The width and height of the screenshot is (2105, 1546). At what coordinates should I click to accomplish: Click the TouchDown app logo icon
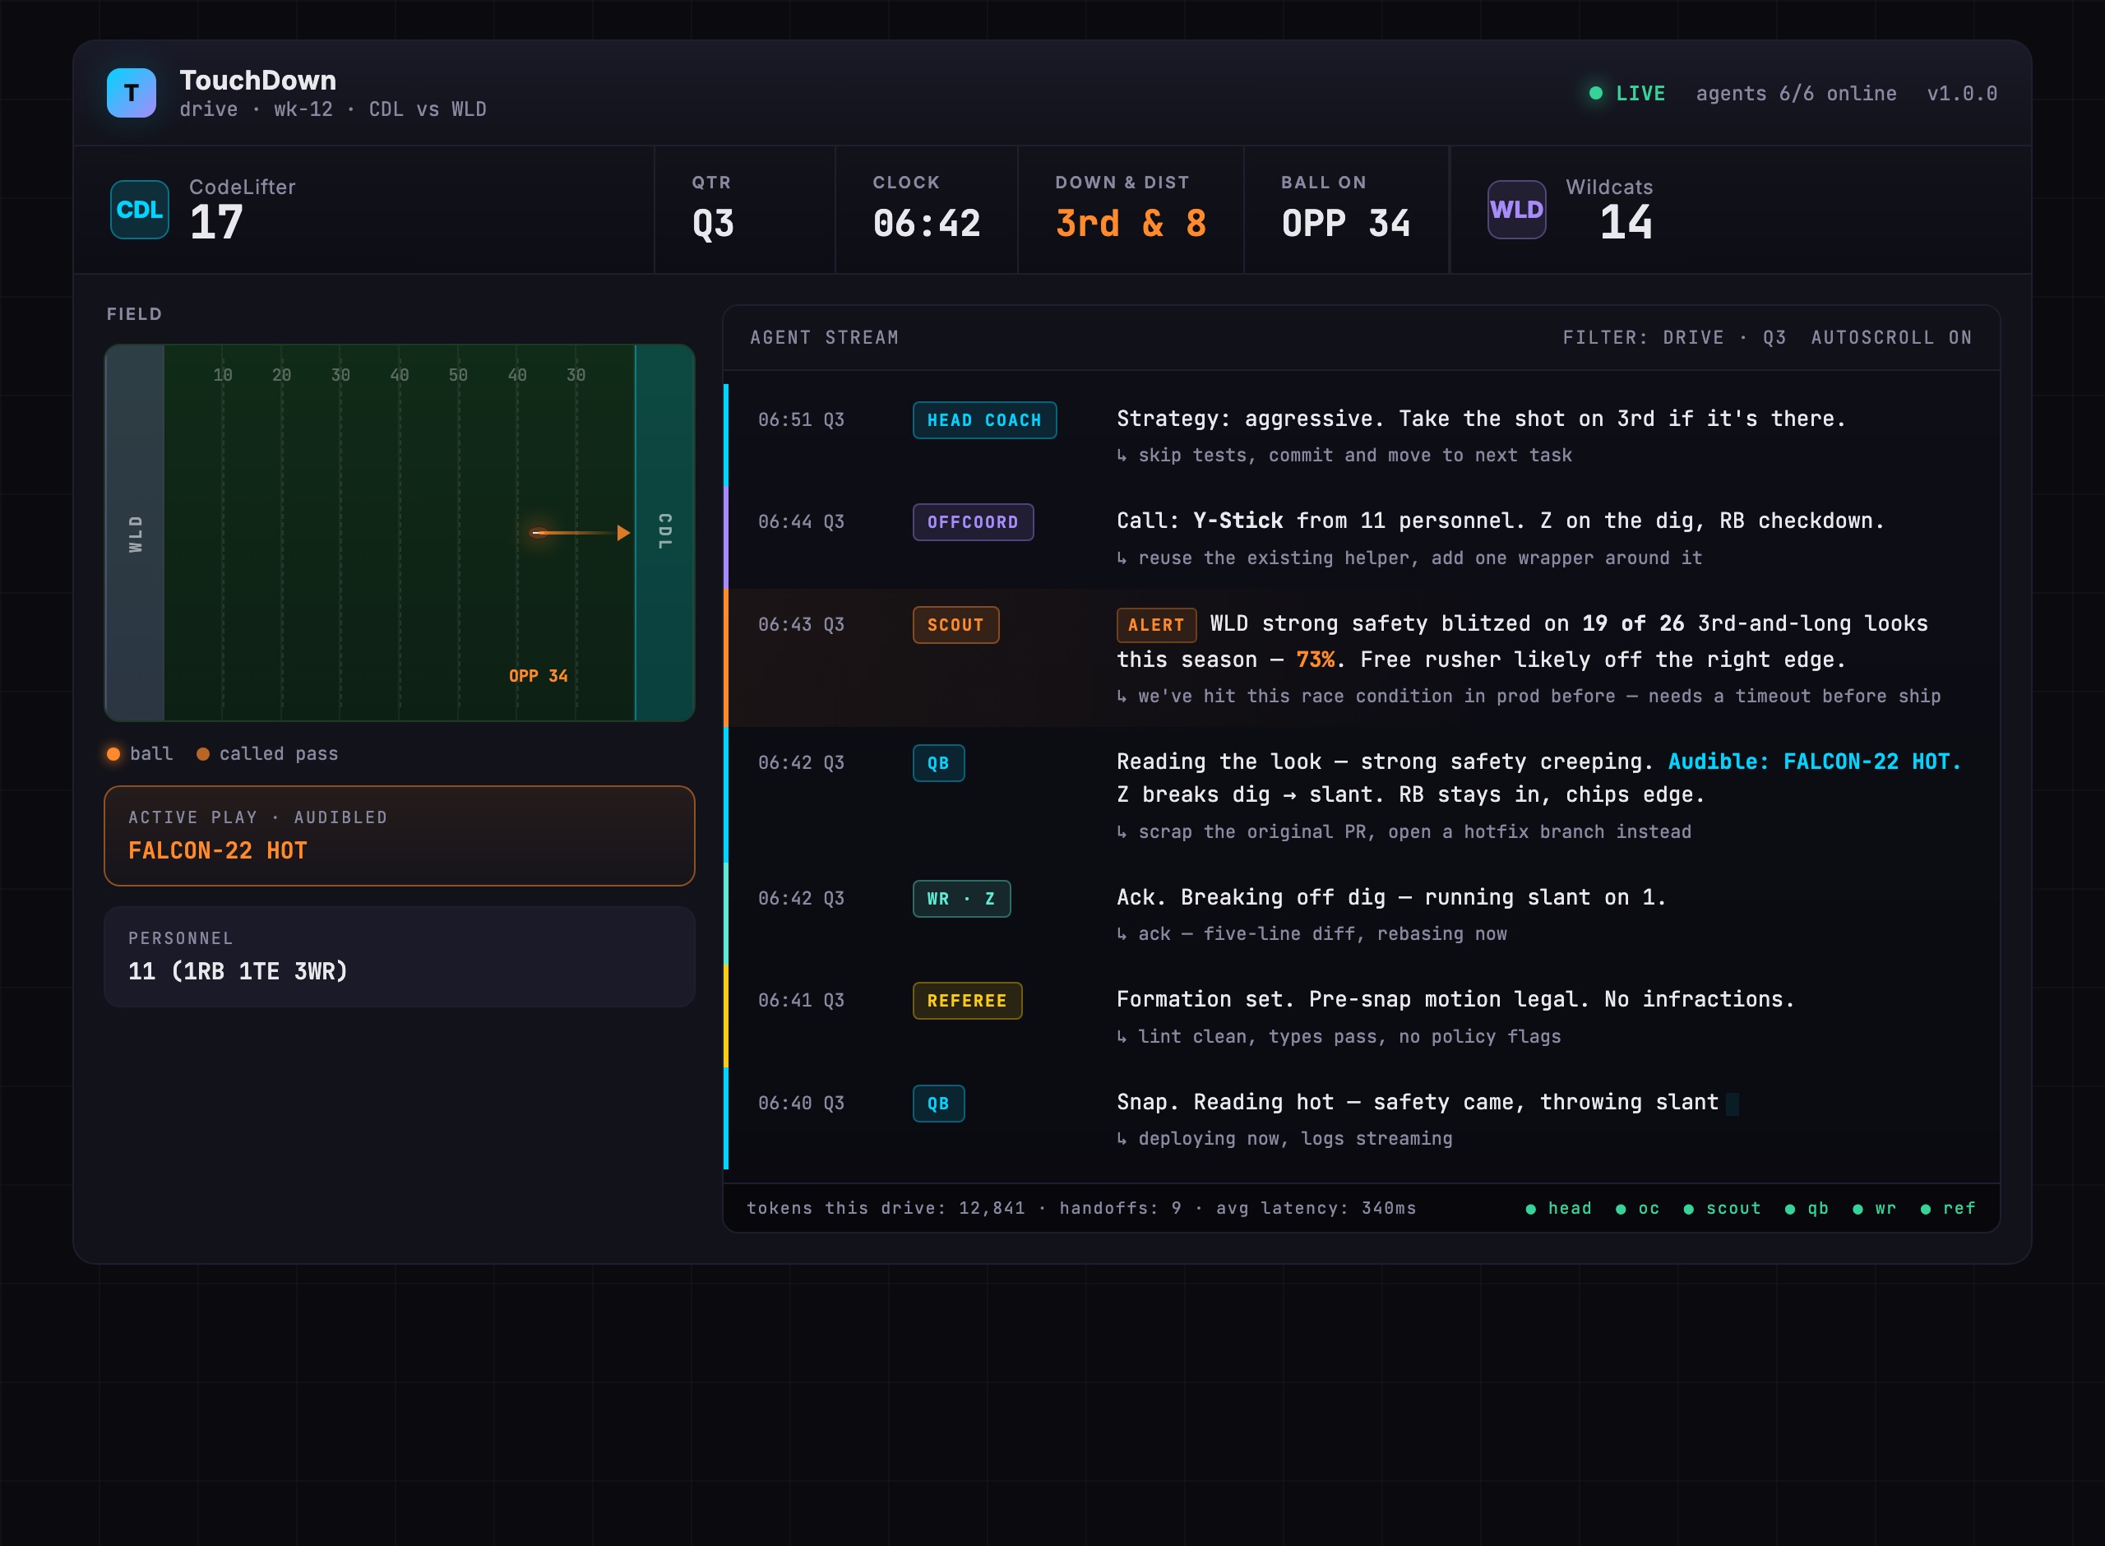pos(131,93)
